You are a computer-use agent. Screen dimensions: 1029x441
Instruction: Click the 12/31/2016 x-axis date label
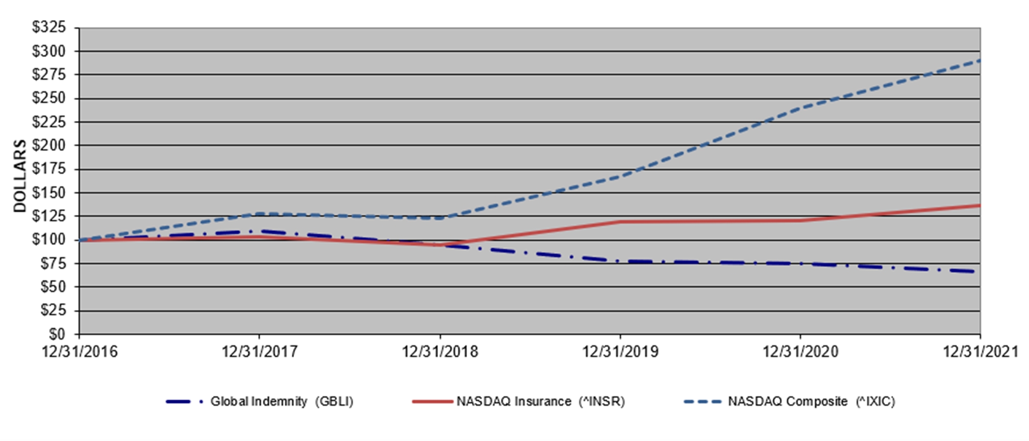pyautogui.click(x=79, y=352)
